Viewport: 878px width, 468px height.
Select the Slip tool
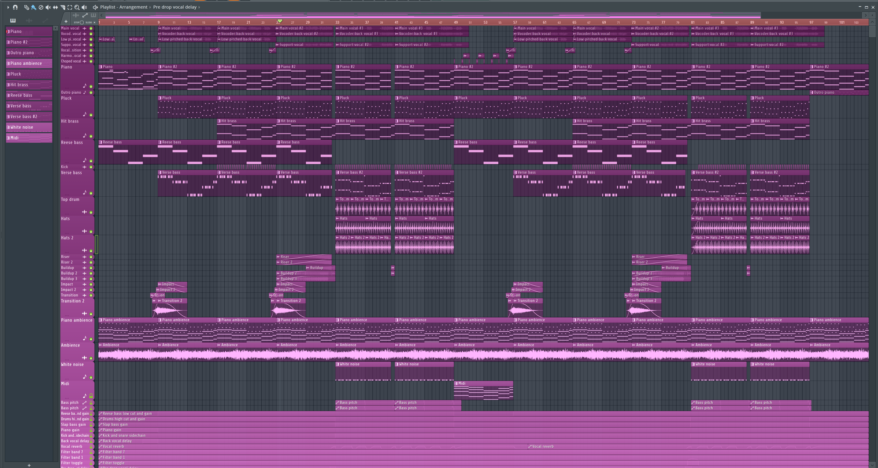(x=55, y=7)
